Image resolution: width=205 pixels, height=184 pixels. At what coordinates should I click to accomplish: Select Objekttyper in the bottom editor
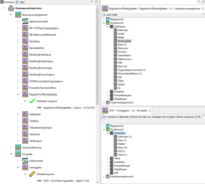[120, 169]
